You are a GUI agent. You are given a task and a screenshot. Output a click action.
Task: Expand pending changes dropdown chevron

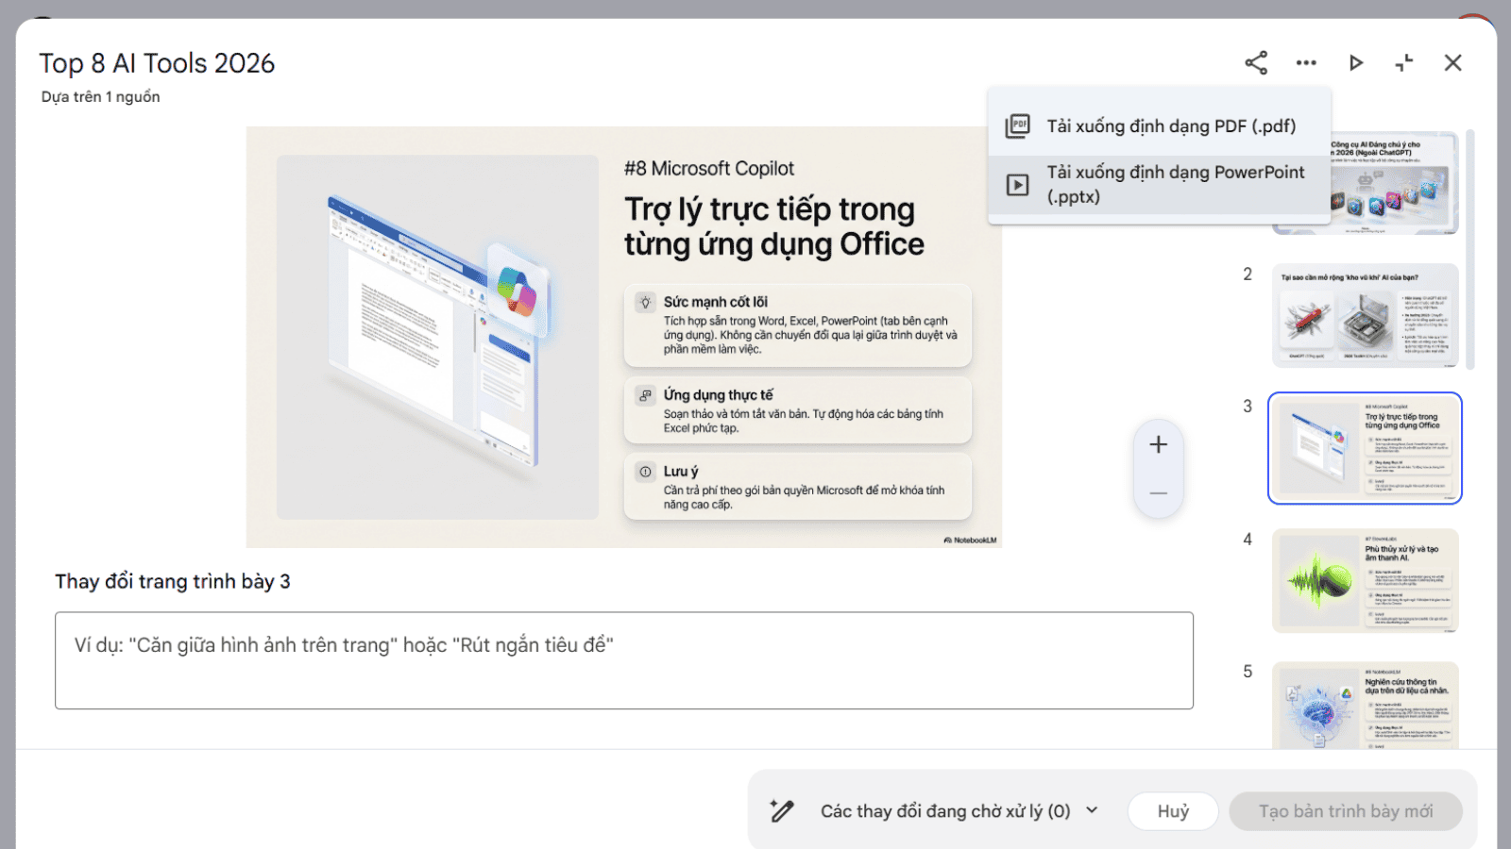(1093, 810)
